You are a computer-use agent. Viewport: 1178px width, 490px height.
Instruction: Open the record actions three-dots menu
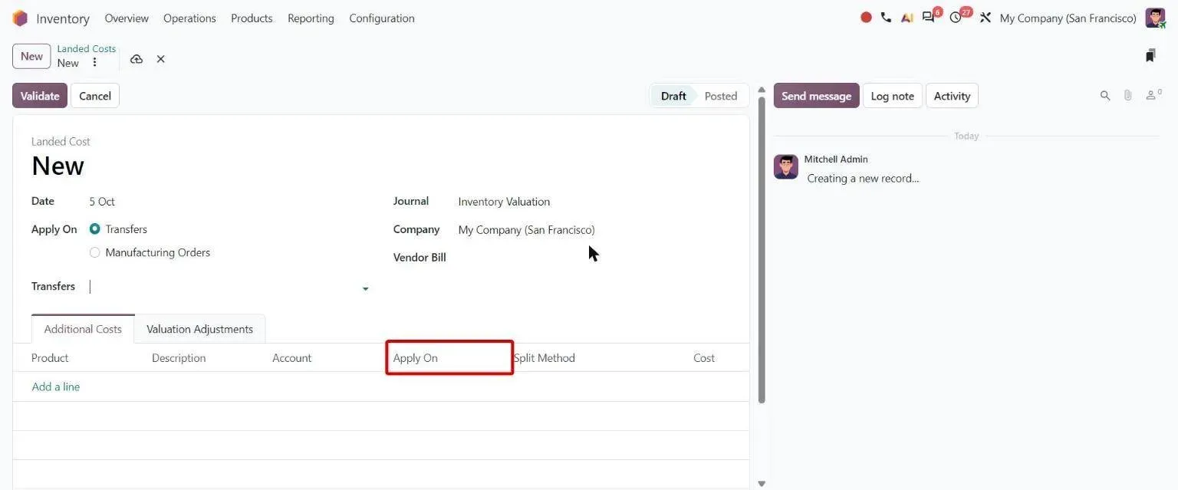click(94, 63)
